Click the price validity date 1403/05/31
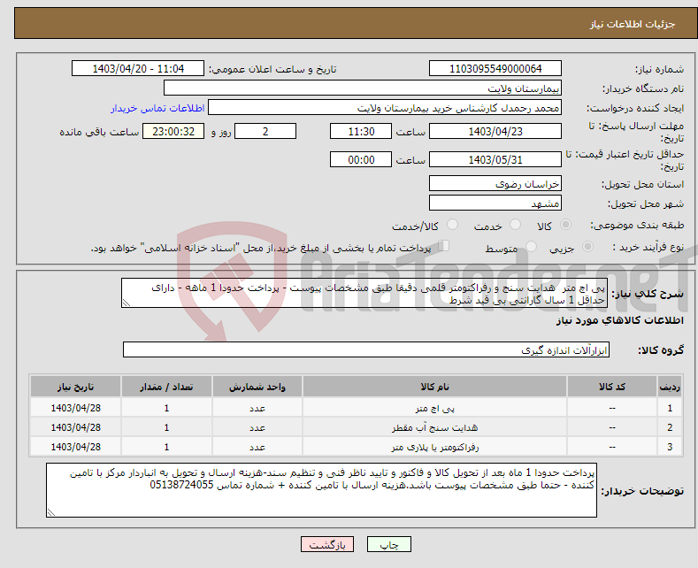698x568 pixels. coord(495,159)
